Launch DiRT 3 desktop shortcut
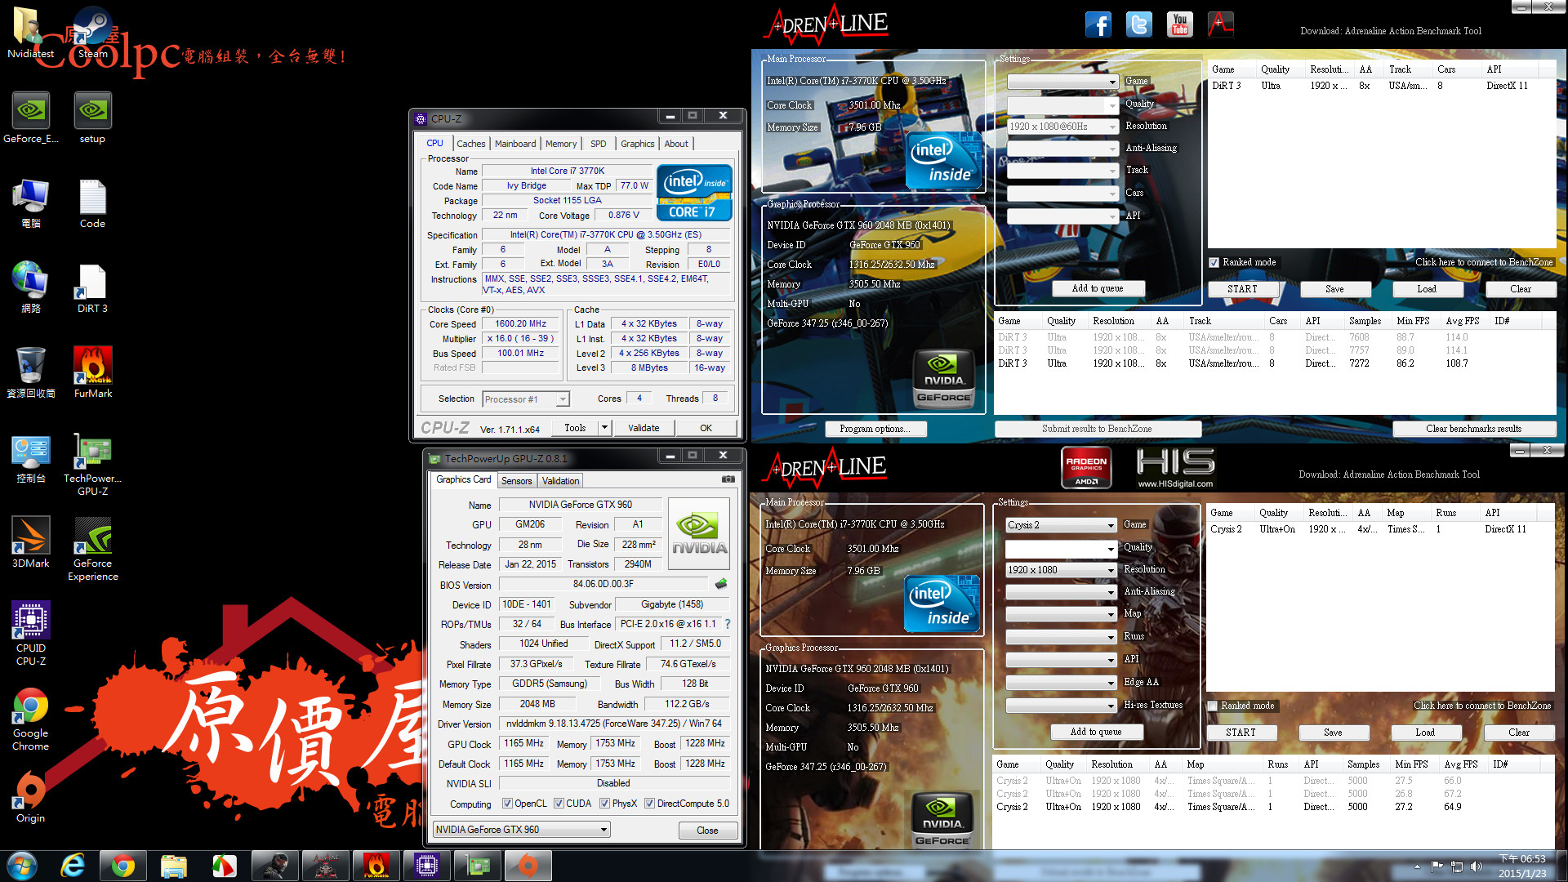 point(92,288)
